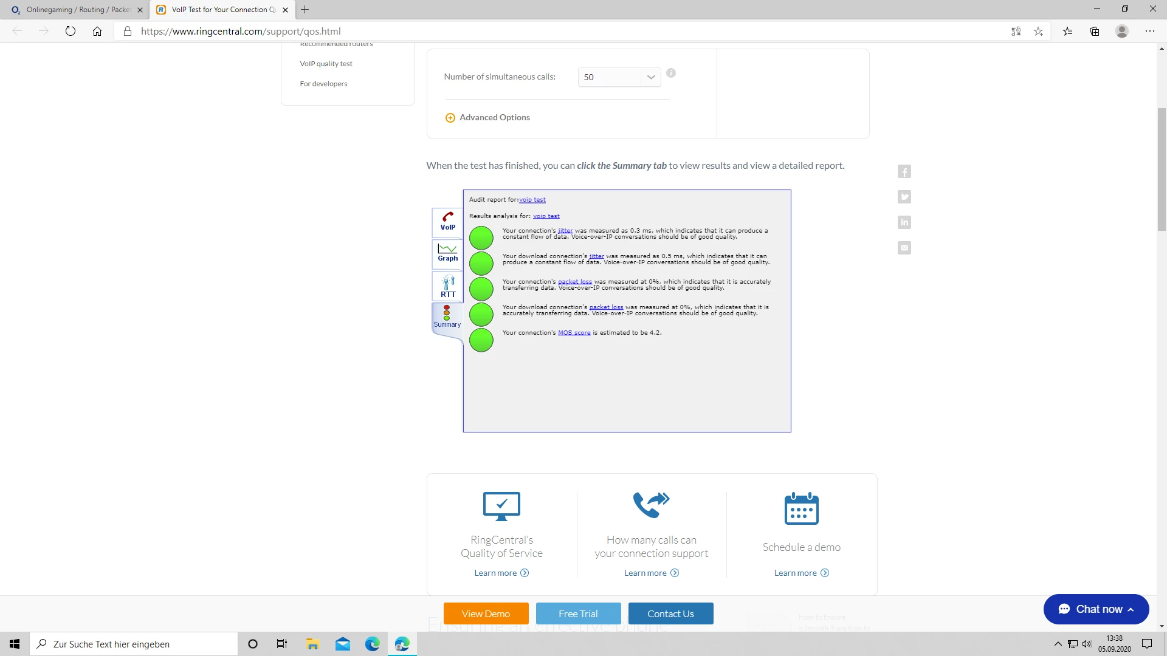1167x656 pixels.
Task: Open the browser Collections icon
Action: pos(1095,31)
